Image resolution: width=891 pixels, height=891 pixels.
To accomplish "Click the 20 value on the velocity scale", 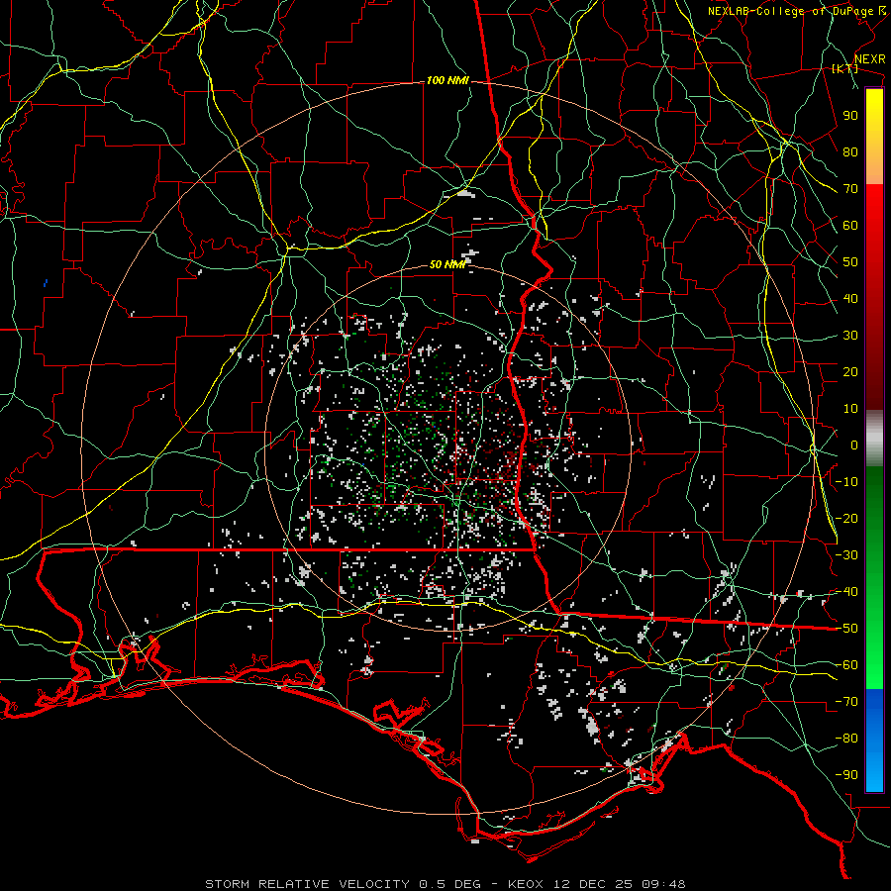I will [850, 372].
